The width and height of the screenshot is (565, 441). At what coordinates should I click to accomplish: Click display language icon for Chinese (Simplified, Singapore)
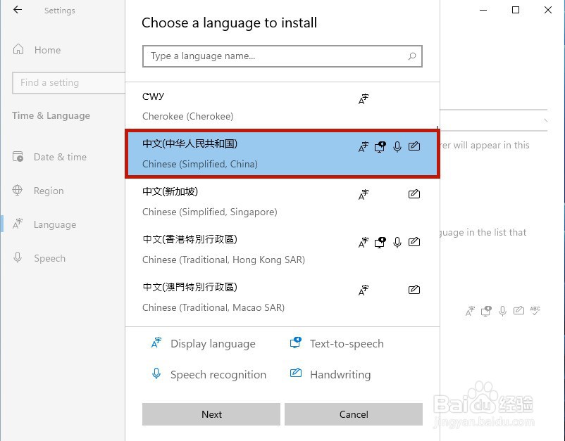tap(364, 195)
